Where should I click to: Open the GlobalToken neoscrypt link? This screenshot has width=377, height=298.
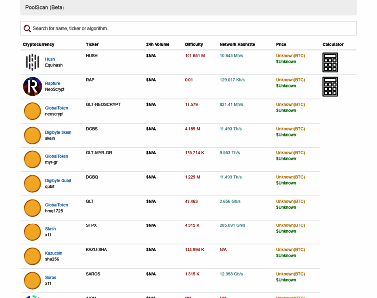tap(57, 108)
